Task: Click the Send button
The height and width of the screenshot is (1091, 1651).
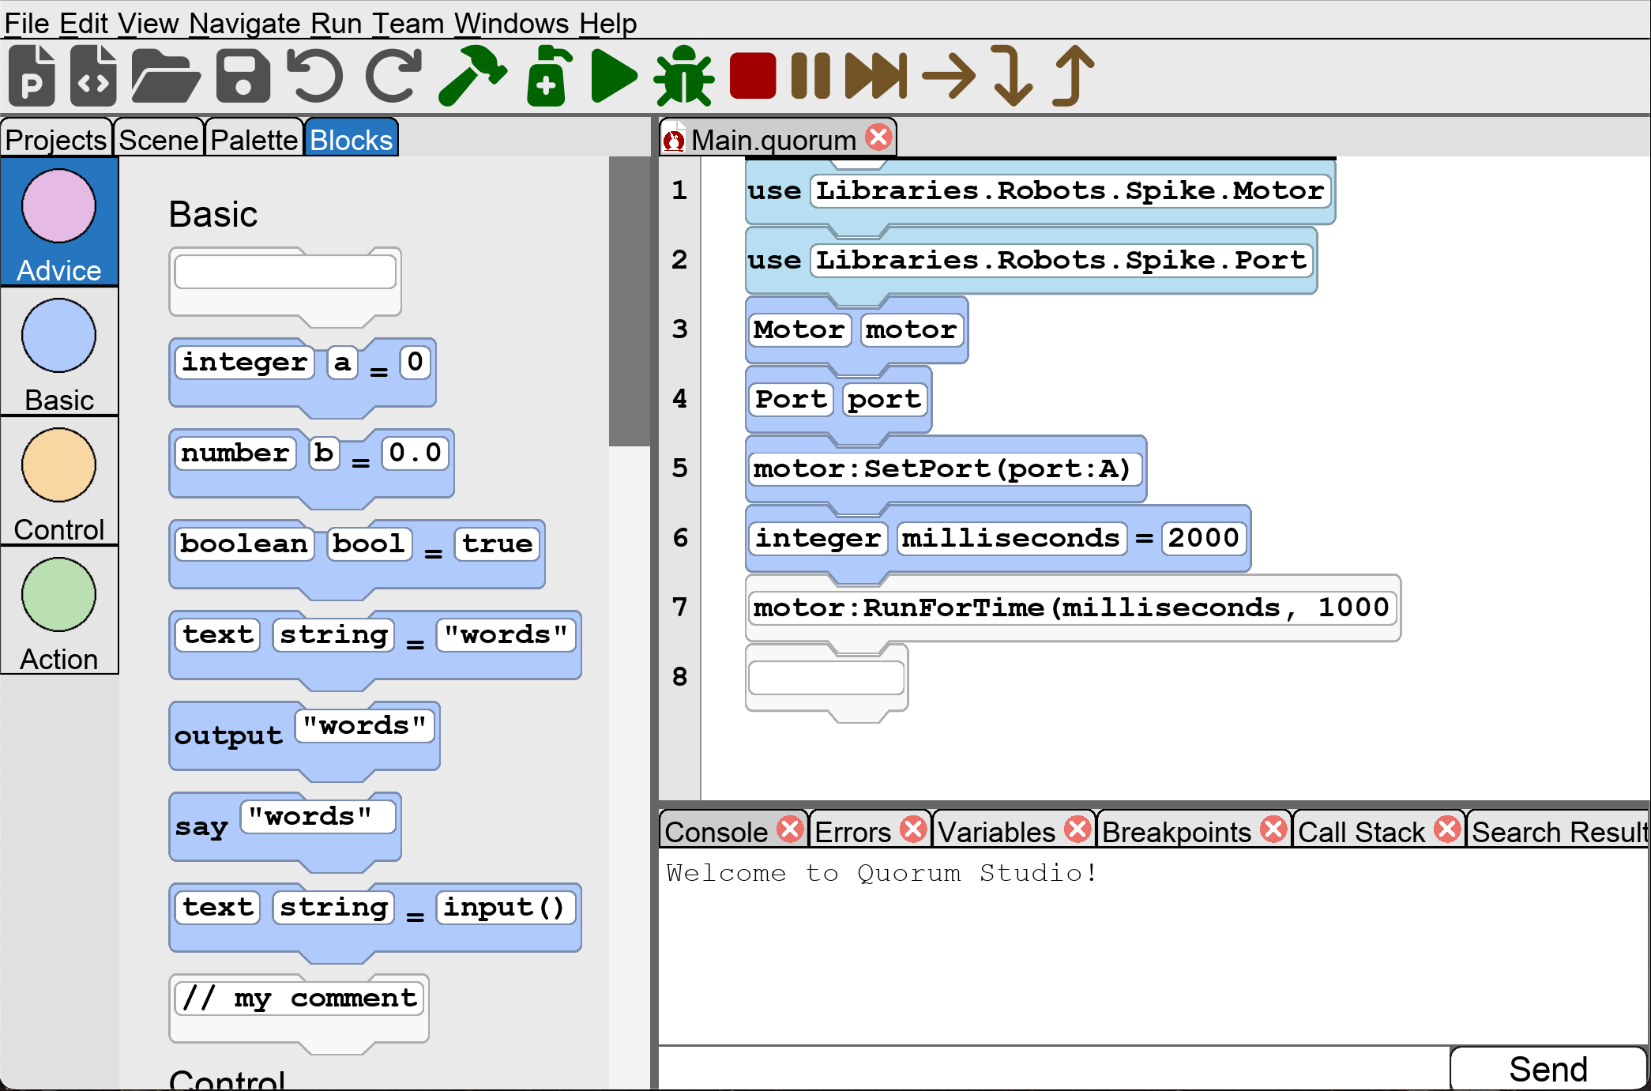Action: click(1548, 1069)
